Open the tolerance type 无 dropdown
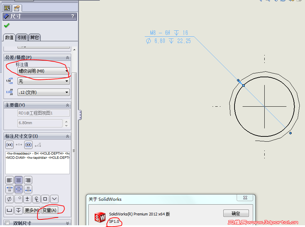Viewport: 305px width, 227px height. (43, 81)
